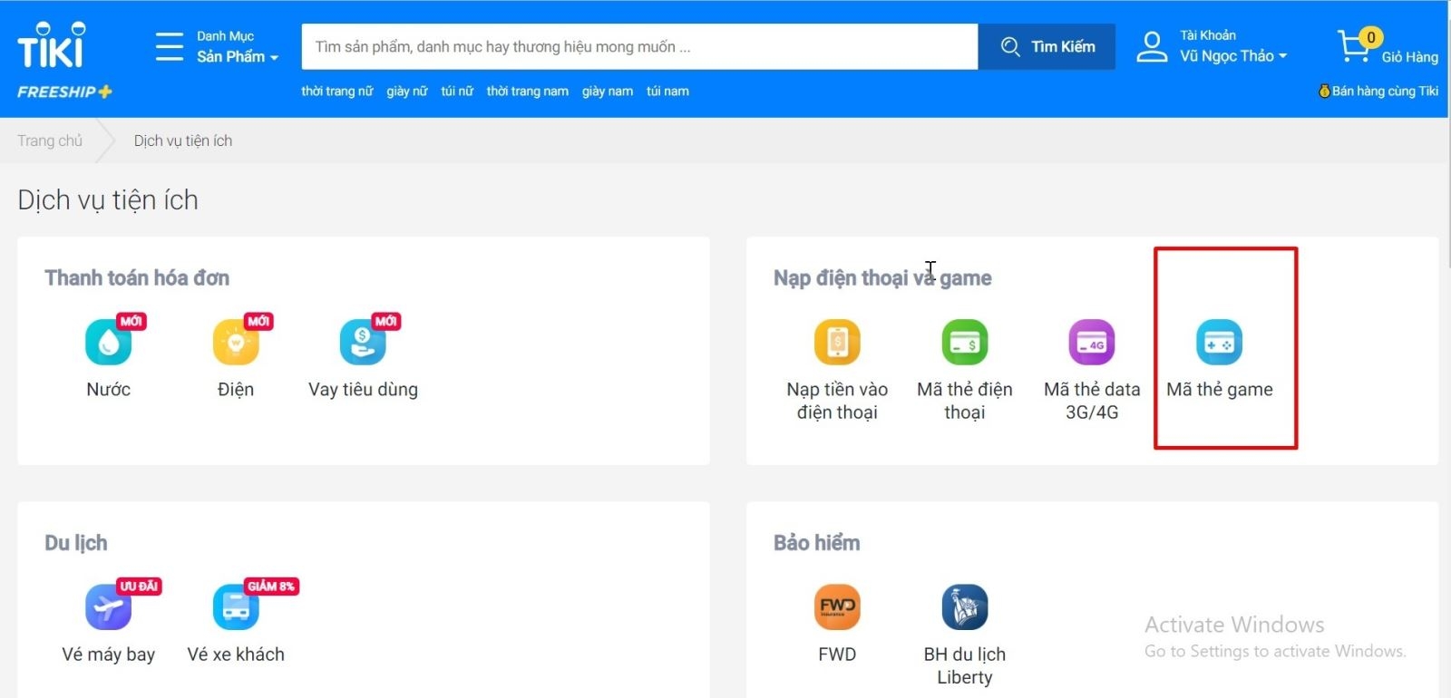This screenshot has height=698, width=1451.
Task: Open the Vay tiêu dùng loan icon
Action: click(363, 342)
